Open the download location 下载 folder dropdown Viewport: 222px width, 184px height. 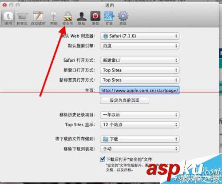pos(139,139)
